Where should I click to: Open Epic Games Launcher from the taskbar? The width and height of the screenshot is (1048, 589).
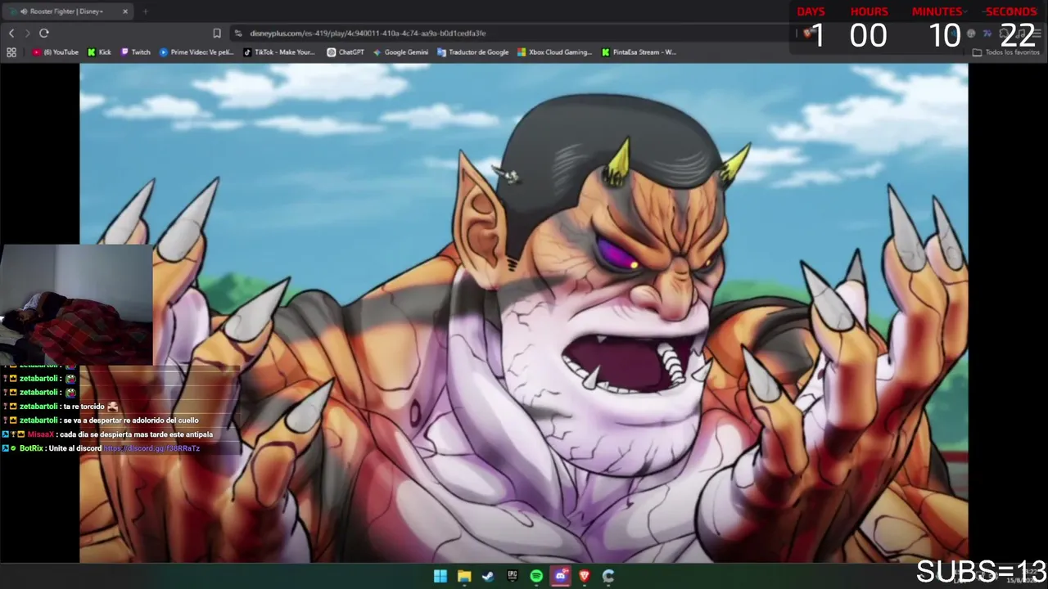pyautogui.click(x=513, y=576)
